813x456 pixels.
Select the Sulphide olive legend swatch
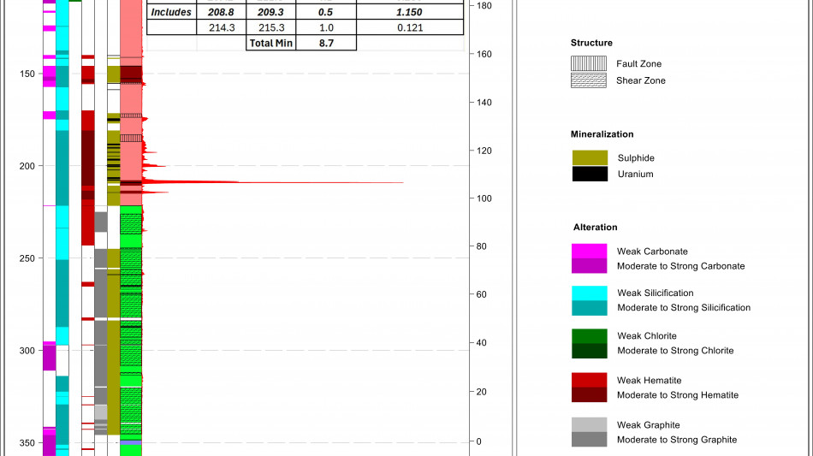point(589,158)
